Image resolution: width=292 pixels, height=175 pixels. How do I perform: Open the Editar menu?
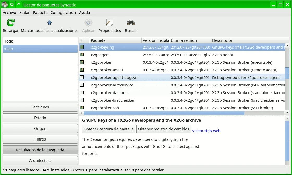pyautogui.click(x=25, y=13)
